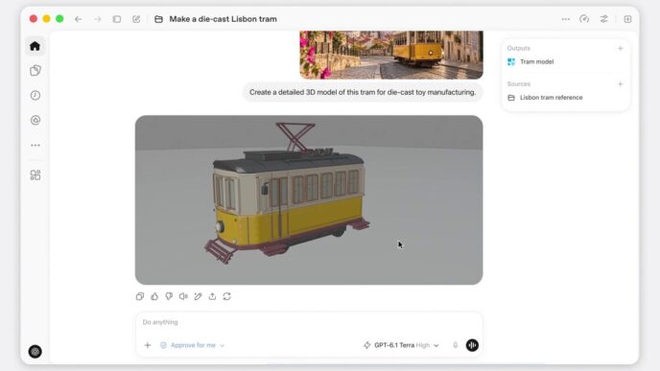Add a new item to Sources
Image resolution: width=660 pixels, height=371 pixels.
[x=620, y=84]
